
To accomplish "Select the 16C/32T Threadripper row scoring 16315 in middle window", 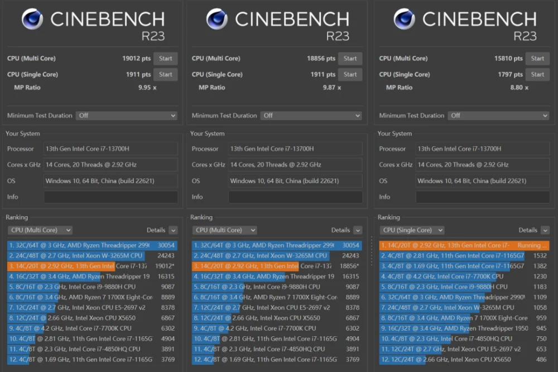I will 277,276.
